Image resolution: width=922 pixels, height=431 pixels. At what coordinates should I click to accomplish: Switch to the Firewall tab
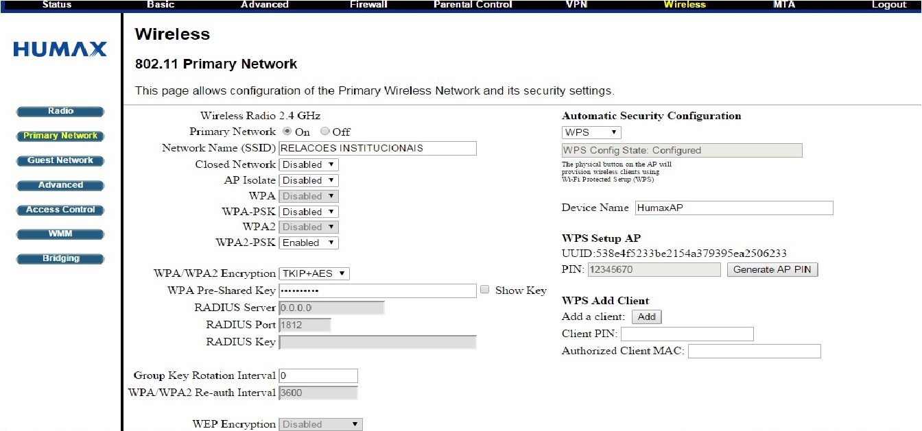tap(368, 5)
